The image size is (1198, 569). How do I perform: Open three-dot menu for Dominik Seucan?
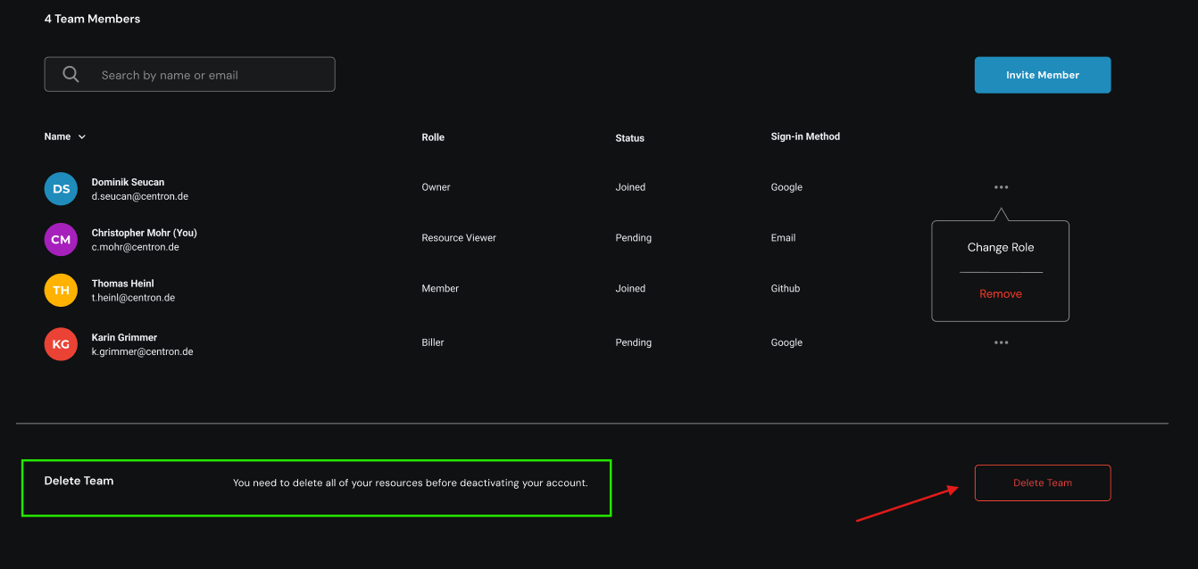[1001, 187]
